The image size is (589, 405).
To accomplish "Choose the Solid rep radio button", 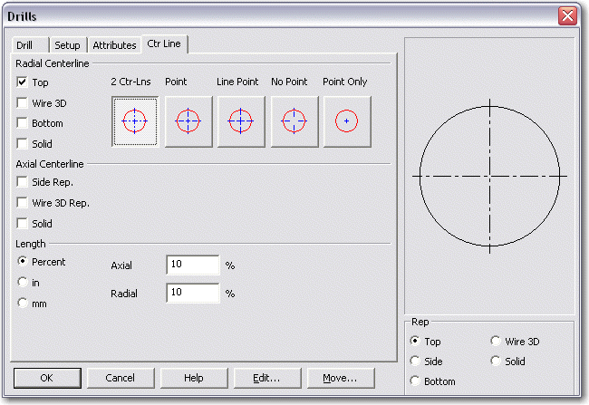I will 496,361.
